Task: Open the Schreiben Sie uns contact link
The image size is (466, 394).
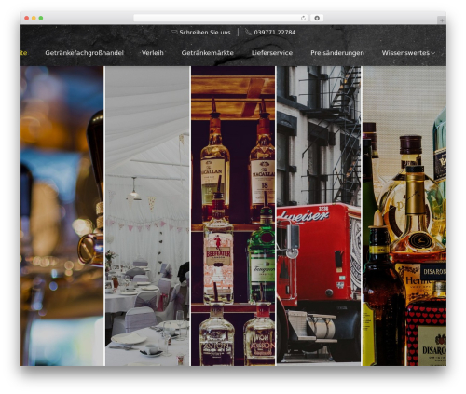Action: (205, 33)
